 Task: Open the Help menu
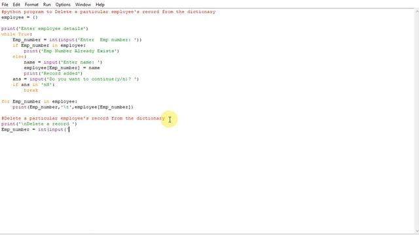coord(100,5)
